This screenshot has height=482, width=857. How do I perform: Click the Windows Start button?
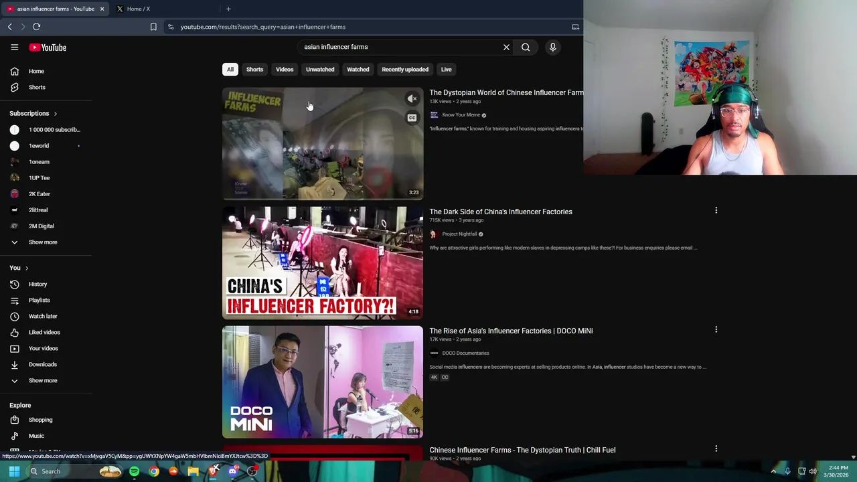click(14, 471)
